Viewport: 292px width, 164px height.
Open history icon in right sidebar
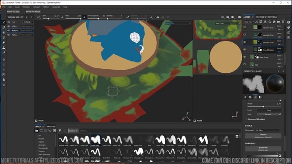[289, 32]
